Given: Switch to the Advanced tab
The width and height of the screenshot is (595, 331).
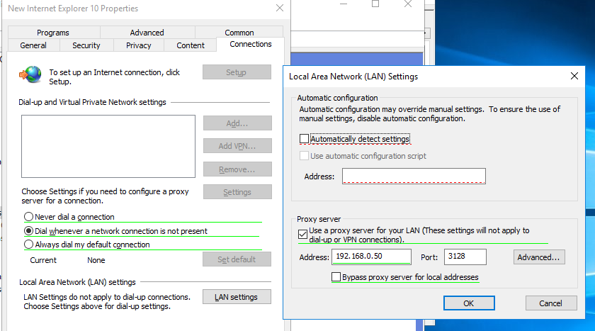Looking at the screenshot, I should point(147,33).
